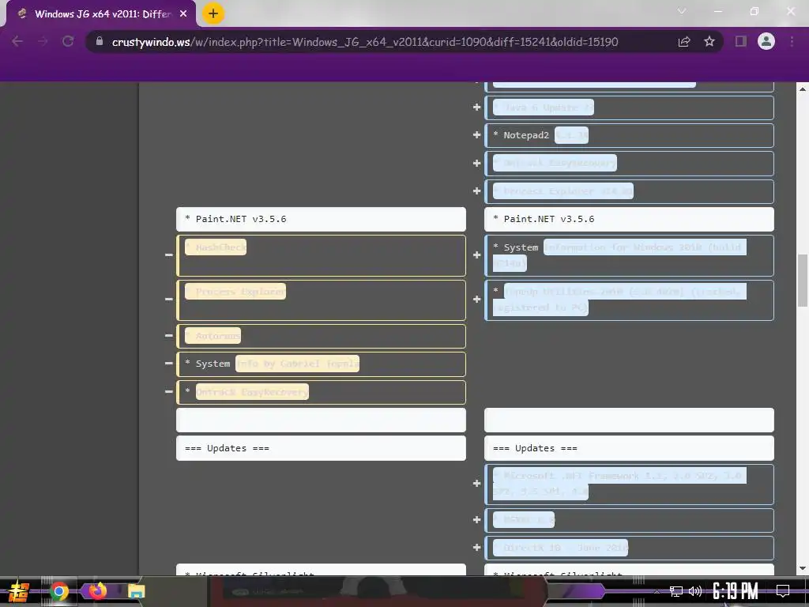Click the removed Autoruns line

[321, 336]
